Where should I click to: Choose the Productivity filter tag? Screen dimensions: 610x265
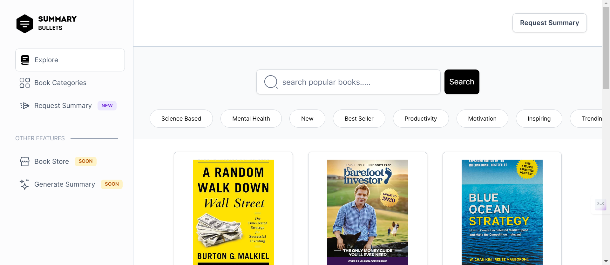(421, 119)
